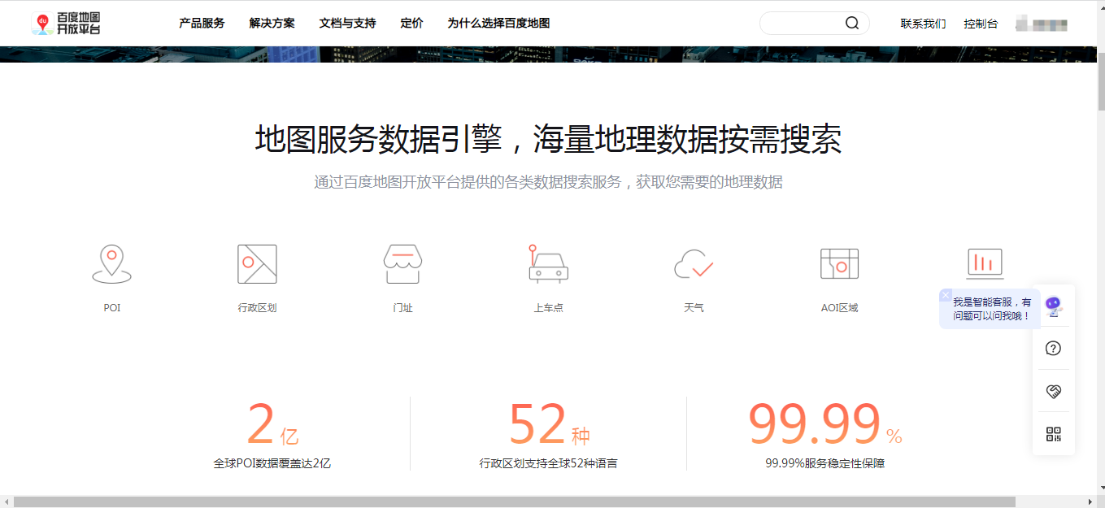Click the 门址 label text

point(402,308)
